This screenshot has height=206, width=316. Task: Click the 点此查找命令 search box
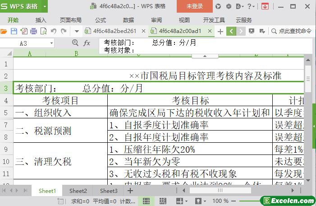point(292,31)
